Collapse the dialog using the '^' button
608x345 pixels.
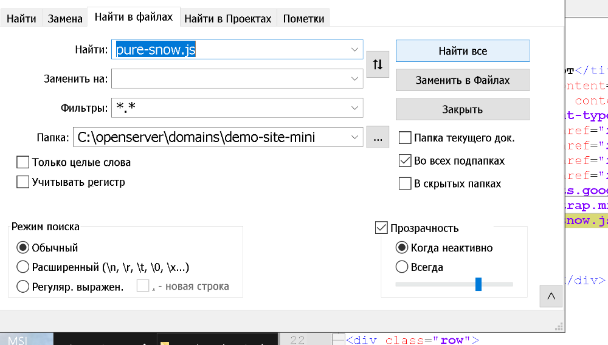tap(551, 296)
